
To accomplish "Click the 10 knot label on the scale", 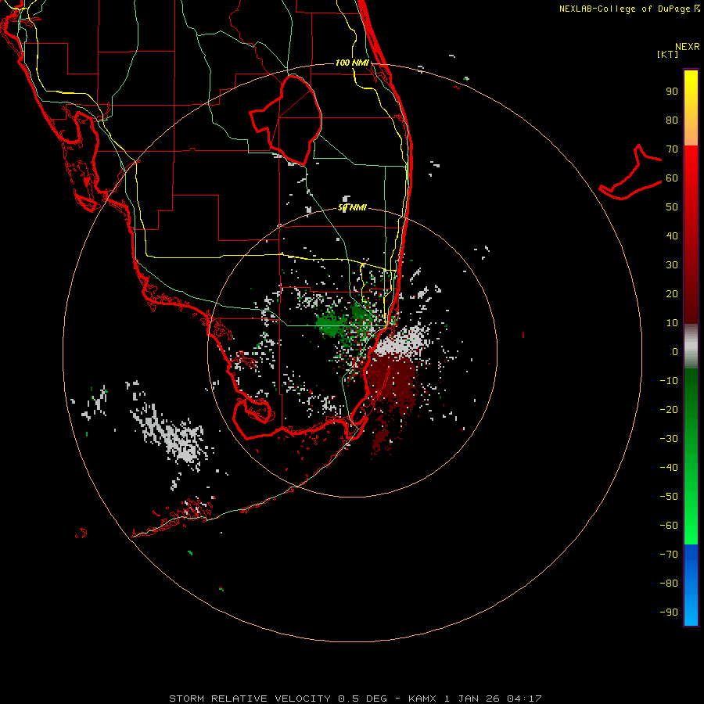I will (x=672, y=323).
